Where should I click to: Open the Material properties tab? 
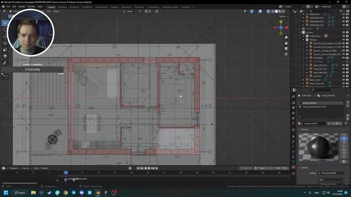click(293, 167)
